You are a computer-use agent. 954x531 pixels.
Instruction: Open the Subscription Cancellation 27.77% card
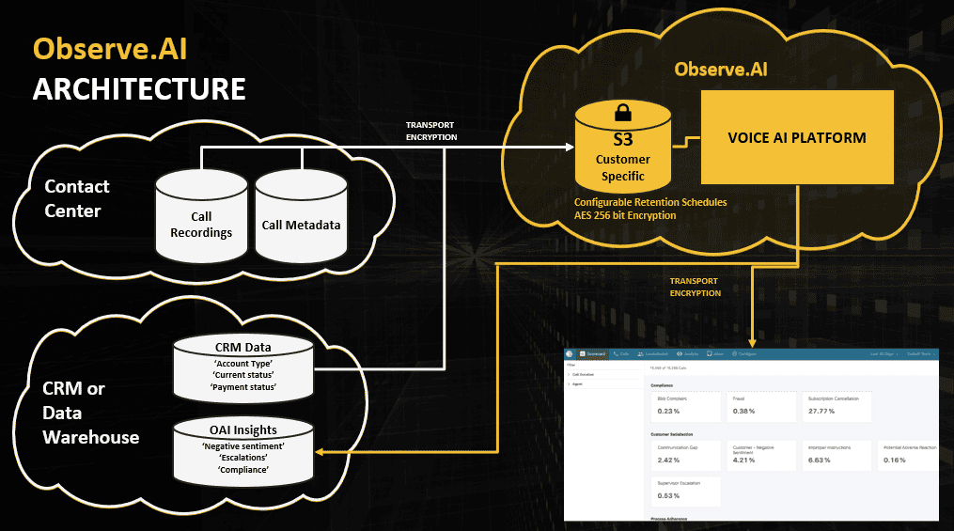click(834, 406)
